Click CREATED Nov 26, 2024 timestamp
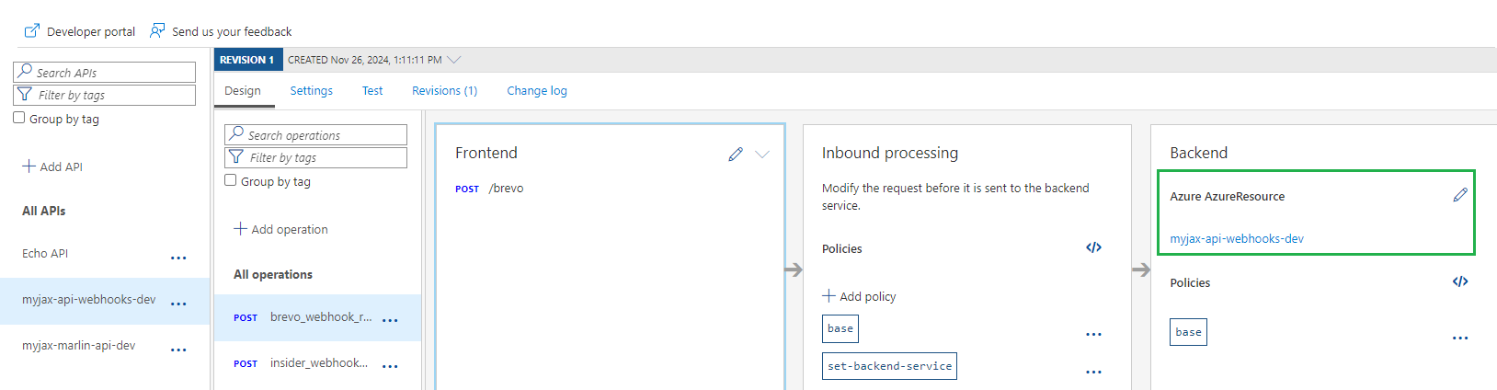 pos(365,60)
